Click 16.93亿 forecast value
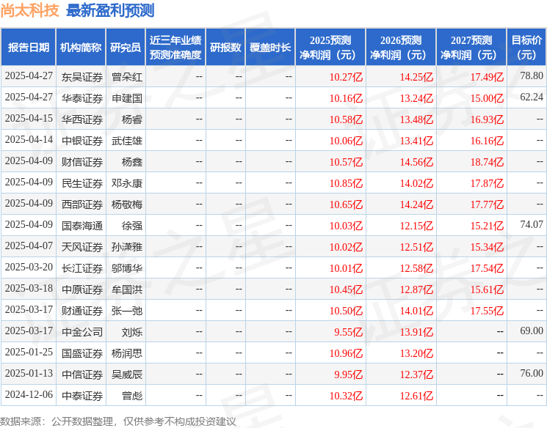Screen dimensions: 547x428 click(x=487, y=119)
